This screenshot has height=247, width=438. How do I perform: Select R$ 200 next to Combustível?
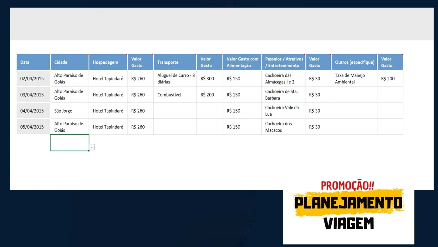point(210,95)
